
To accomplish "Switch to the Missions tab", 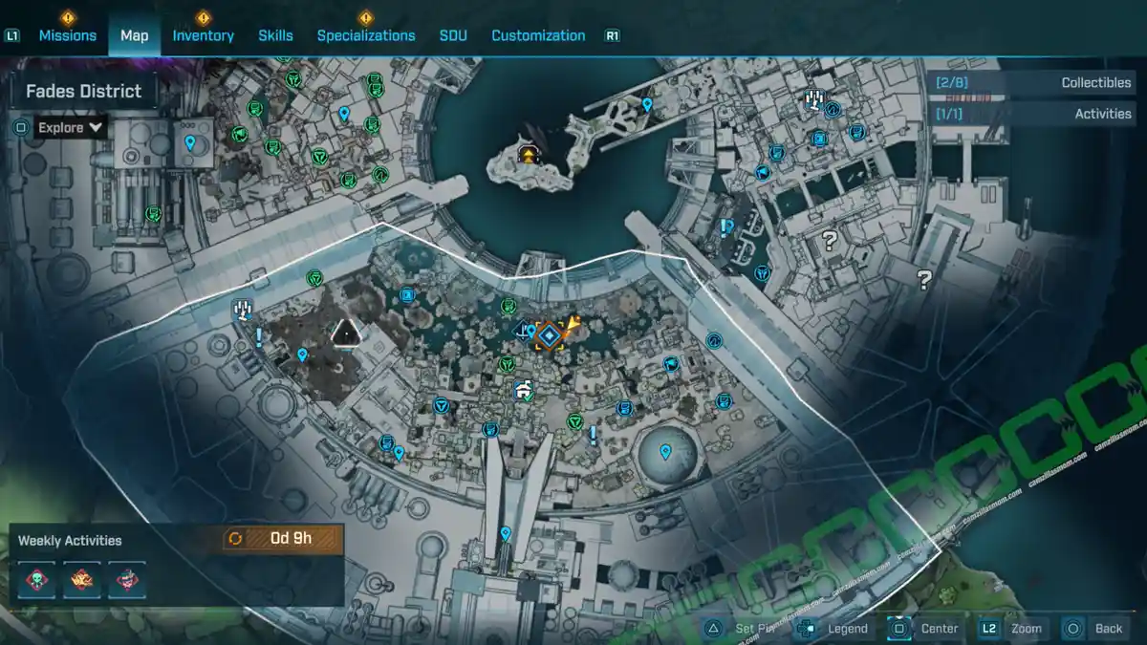I will coord(67,35).
